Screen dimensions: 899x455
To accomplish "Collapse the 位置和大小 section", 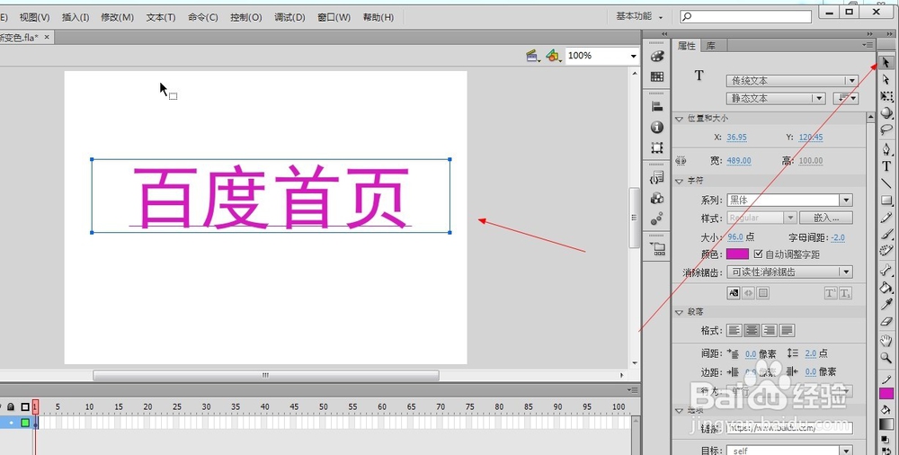I will click(680, 118).
